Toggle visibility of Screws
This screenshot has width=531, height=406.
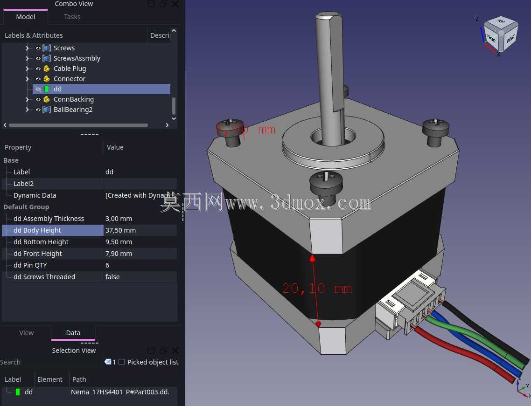point(38,48)
